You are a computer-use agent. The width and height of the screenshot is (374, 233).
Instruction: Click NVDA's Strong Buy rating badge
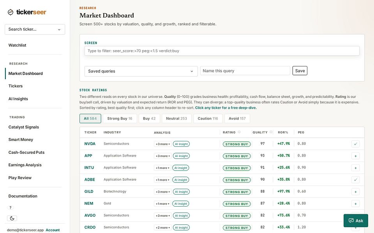tap(236, 144)
